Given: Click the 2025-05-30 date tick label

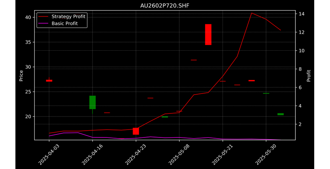Looking at the screenshot, I should point(266,155).
